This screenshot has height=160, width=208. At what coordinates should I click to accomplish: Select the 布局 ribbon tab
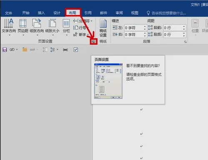[73, 13]
